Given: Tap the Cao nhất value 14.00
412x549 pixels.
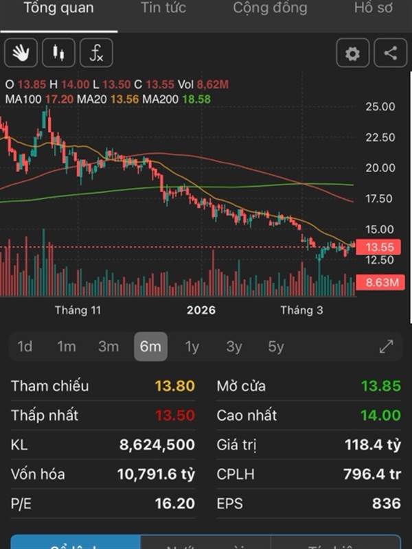Looking at the screenshot, I should pos(381,415).
